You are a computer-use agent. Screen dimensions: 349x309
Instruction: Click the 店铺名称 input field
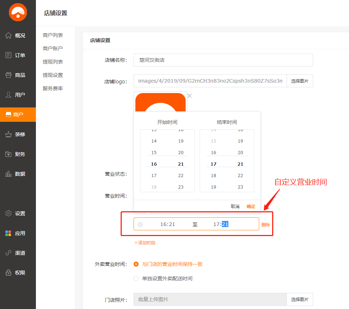tap(223, 60)
